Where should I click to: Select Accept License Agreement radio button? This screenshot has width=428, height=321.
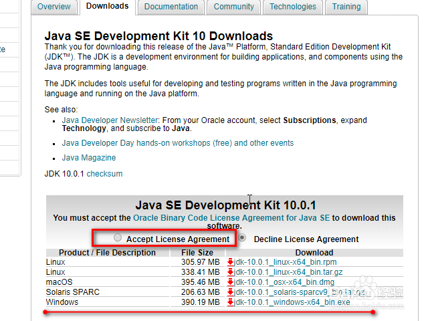click(118, 238)
